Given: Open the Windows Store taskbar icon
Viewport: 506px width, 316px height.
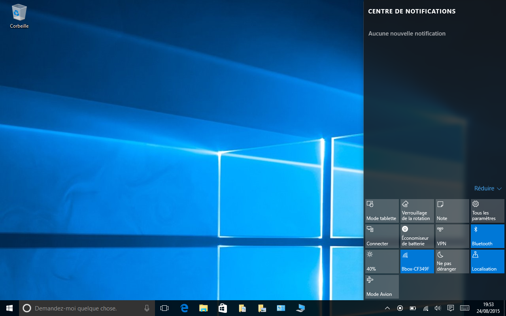Looking at the screenshot, I should pyautogui.click(x=223, y=308).
